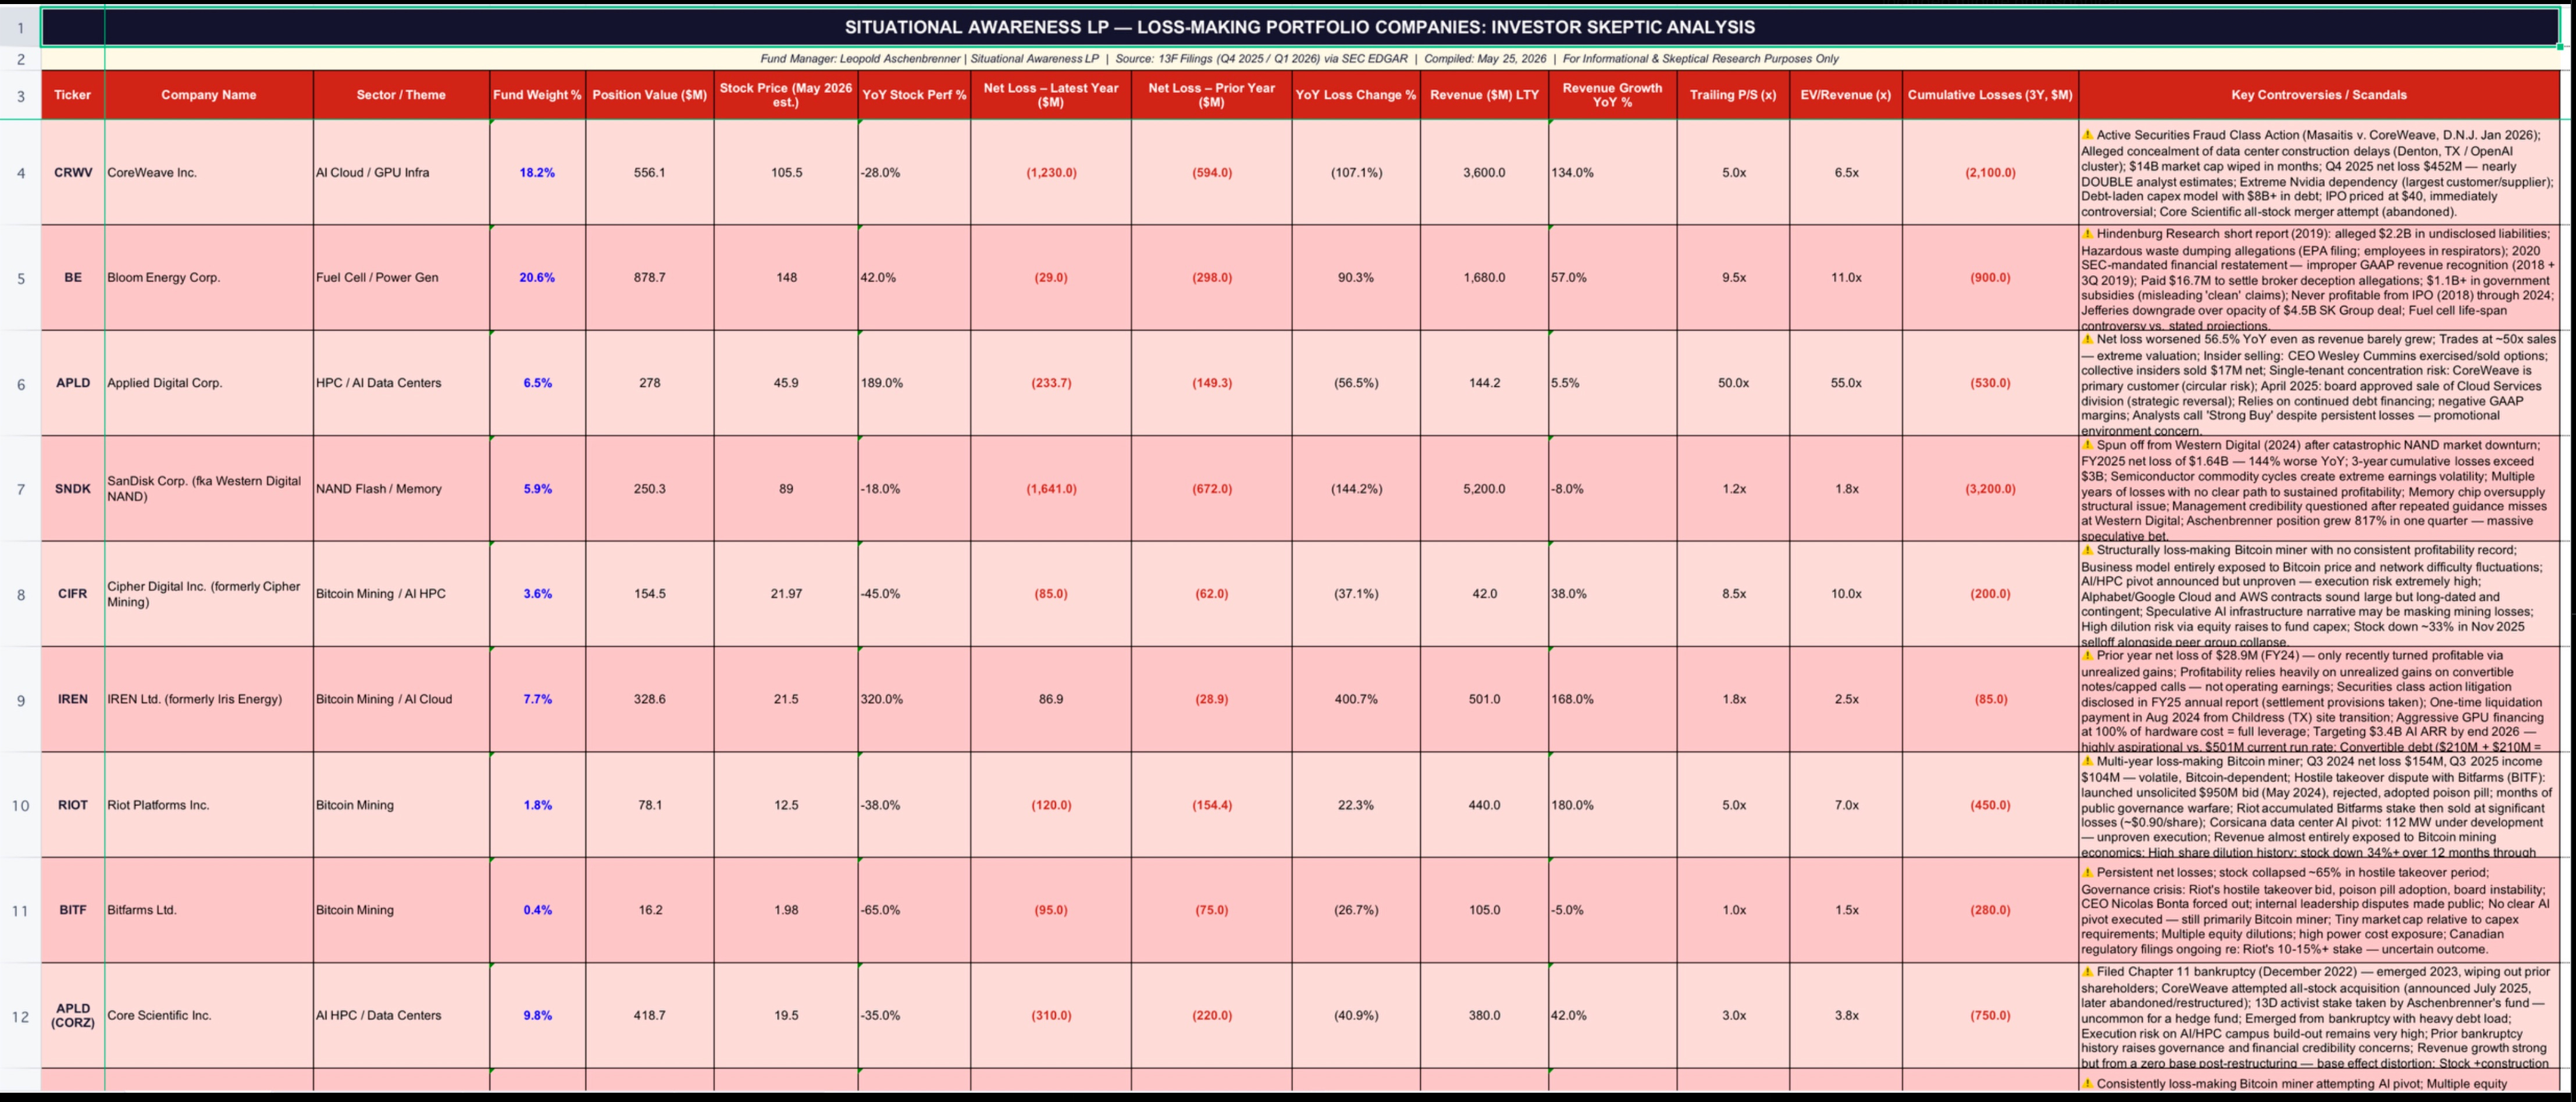Screen dimensions: 2576x1102
Task: Select 'Cumulative Losses (3Y, $M)' header
Action: pos(1991,95)
